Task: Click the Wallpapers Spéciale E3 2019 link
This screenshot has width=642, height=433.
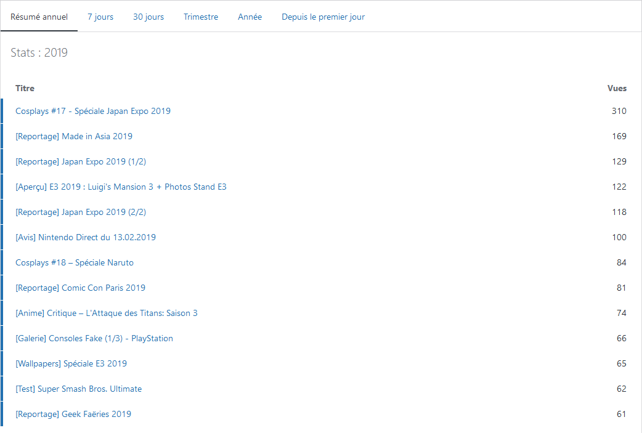Action: point(71,363)
